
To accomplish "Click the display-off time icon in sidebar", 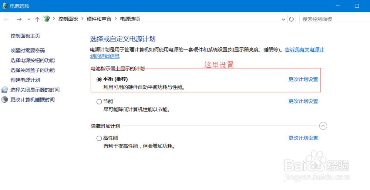I will click(4, 89).
